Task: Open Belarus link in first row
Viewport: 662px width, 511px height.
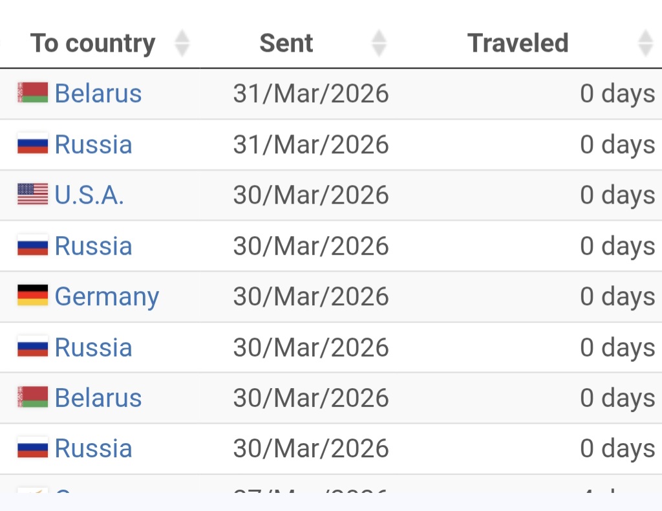Action: point(98,93)
